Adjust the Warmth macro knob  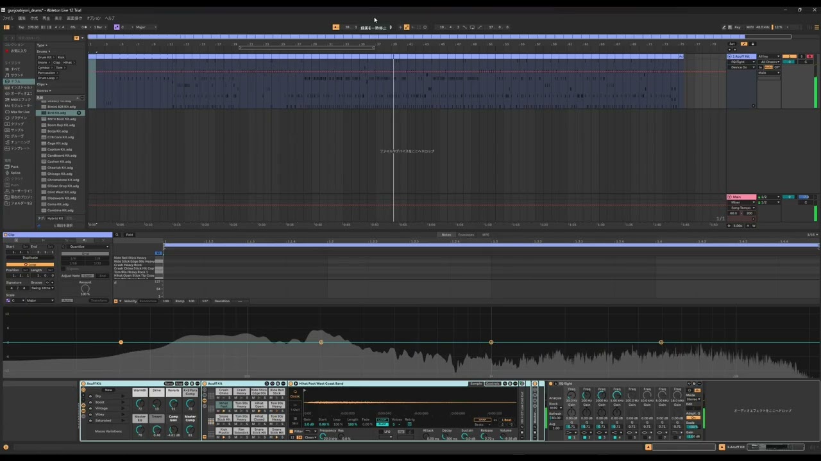pos(140,403)
